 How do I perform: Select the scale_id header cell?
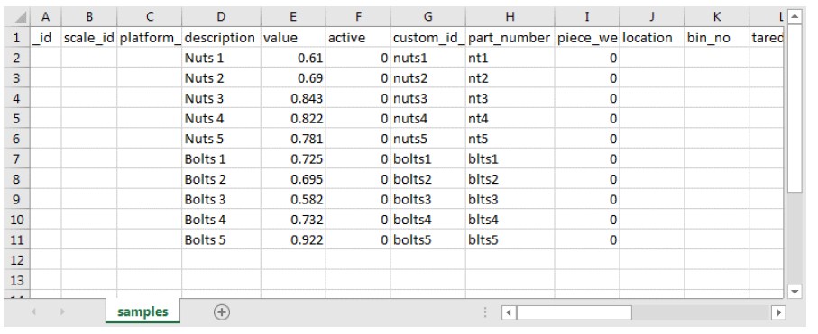coord(89,38)
